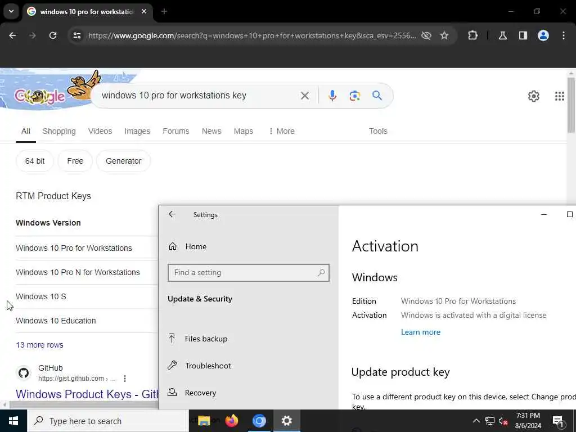Screen dimensions: 576x432
Task: Open Chrome Labs flask icon
Action: click(x=503, y=35)
